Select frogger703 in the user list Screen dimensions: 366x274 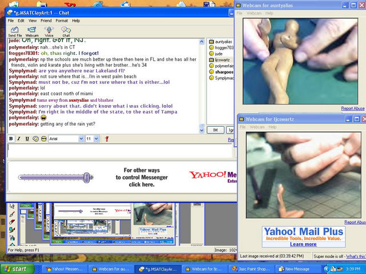click(221, 48)
